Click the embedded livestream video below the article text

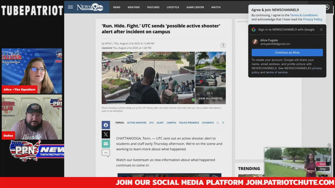[169, 175]
